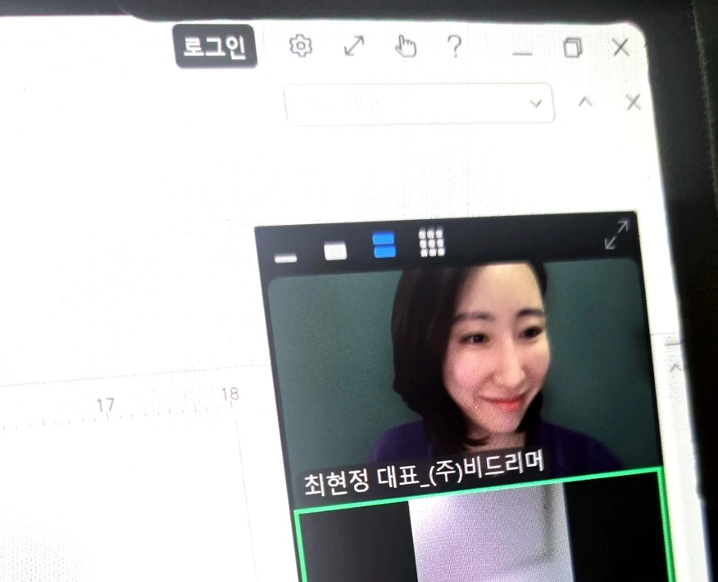Select the hand pointer icon
This screenshot has height=582, width=718.
[x=405, y=46]
